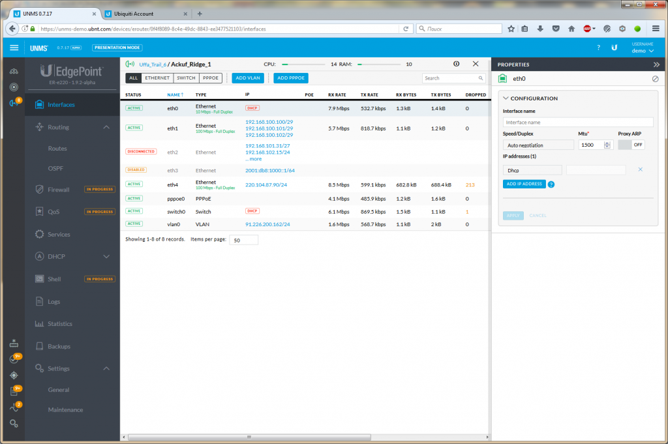
Task: Expand the DHCP section in sidebar
Action: 106,257
